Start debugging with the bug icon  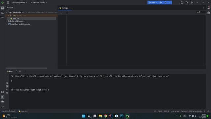click(x=166, y=2)
